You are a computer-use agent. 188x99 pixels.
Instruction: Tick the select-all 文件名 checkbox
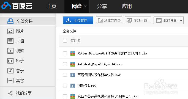coord(65,41)
